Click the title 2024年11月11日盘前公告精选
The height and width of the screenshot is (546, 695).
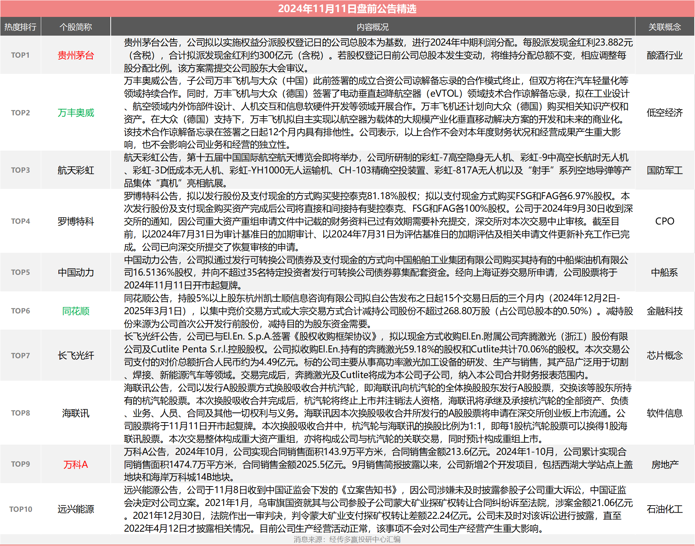tap(347, 8)
